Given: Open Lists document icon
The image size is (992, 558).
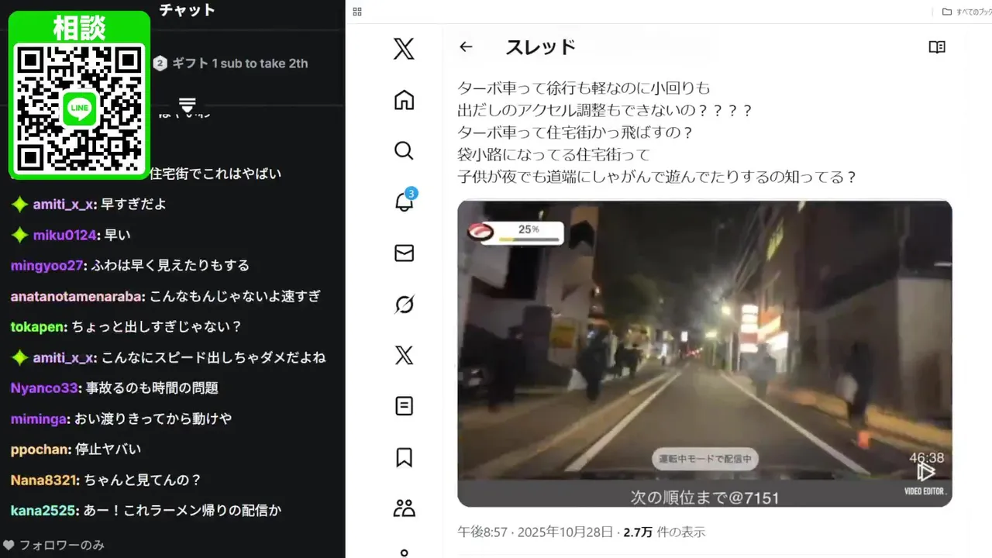Looking at the screenshot, I should [x=404, y=405].
